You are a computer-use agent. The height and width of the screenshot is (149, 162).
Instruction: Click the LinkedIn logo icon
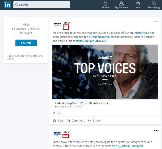pos(7,5)
